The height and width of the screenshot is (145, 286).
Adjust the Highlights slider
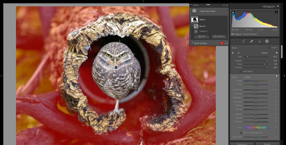point(256,98)
